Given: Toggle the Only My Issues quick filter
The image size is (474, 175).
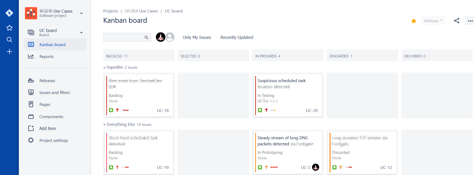Looking at the screenshot, I should point(197,37).
